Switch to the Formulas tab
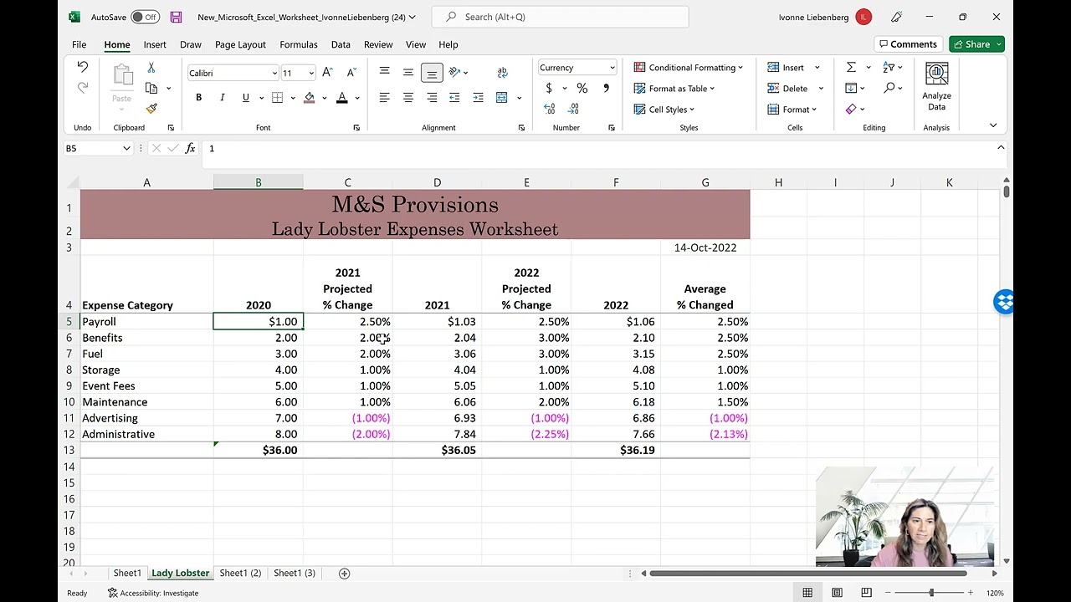The height and width of the screenshot is (602, 1071). [x=299, y=44]
